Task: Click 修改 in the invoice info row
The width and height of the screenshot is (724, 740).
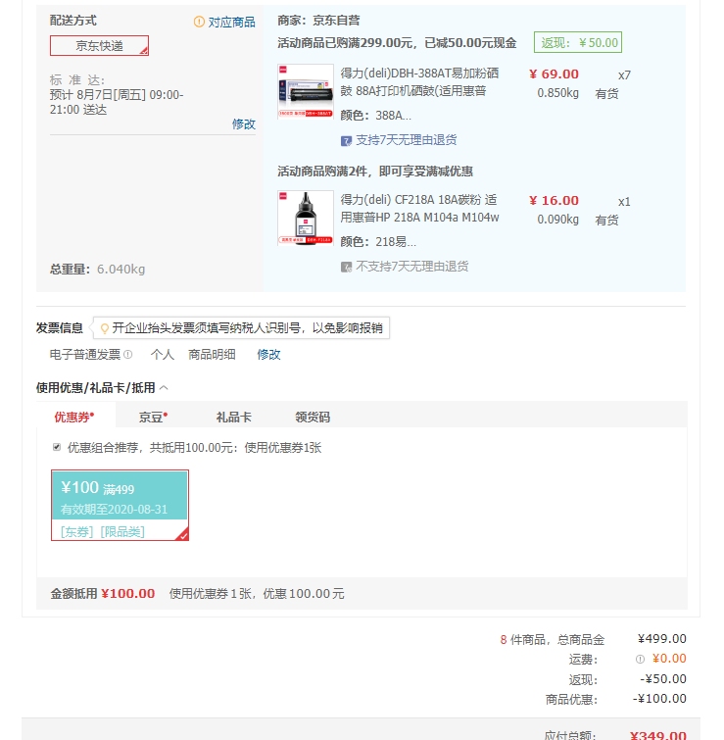Action: (268, 354)
